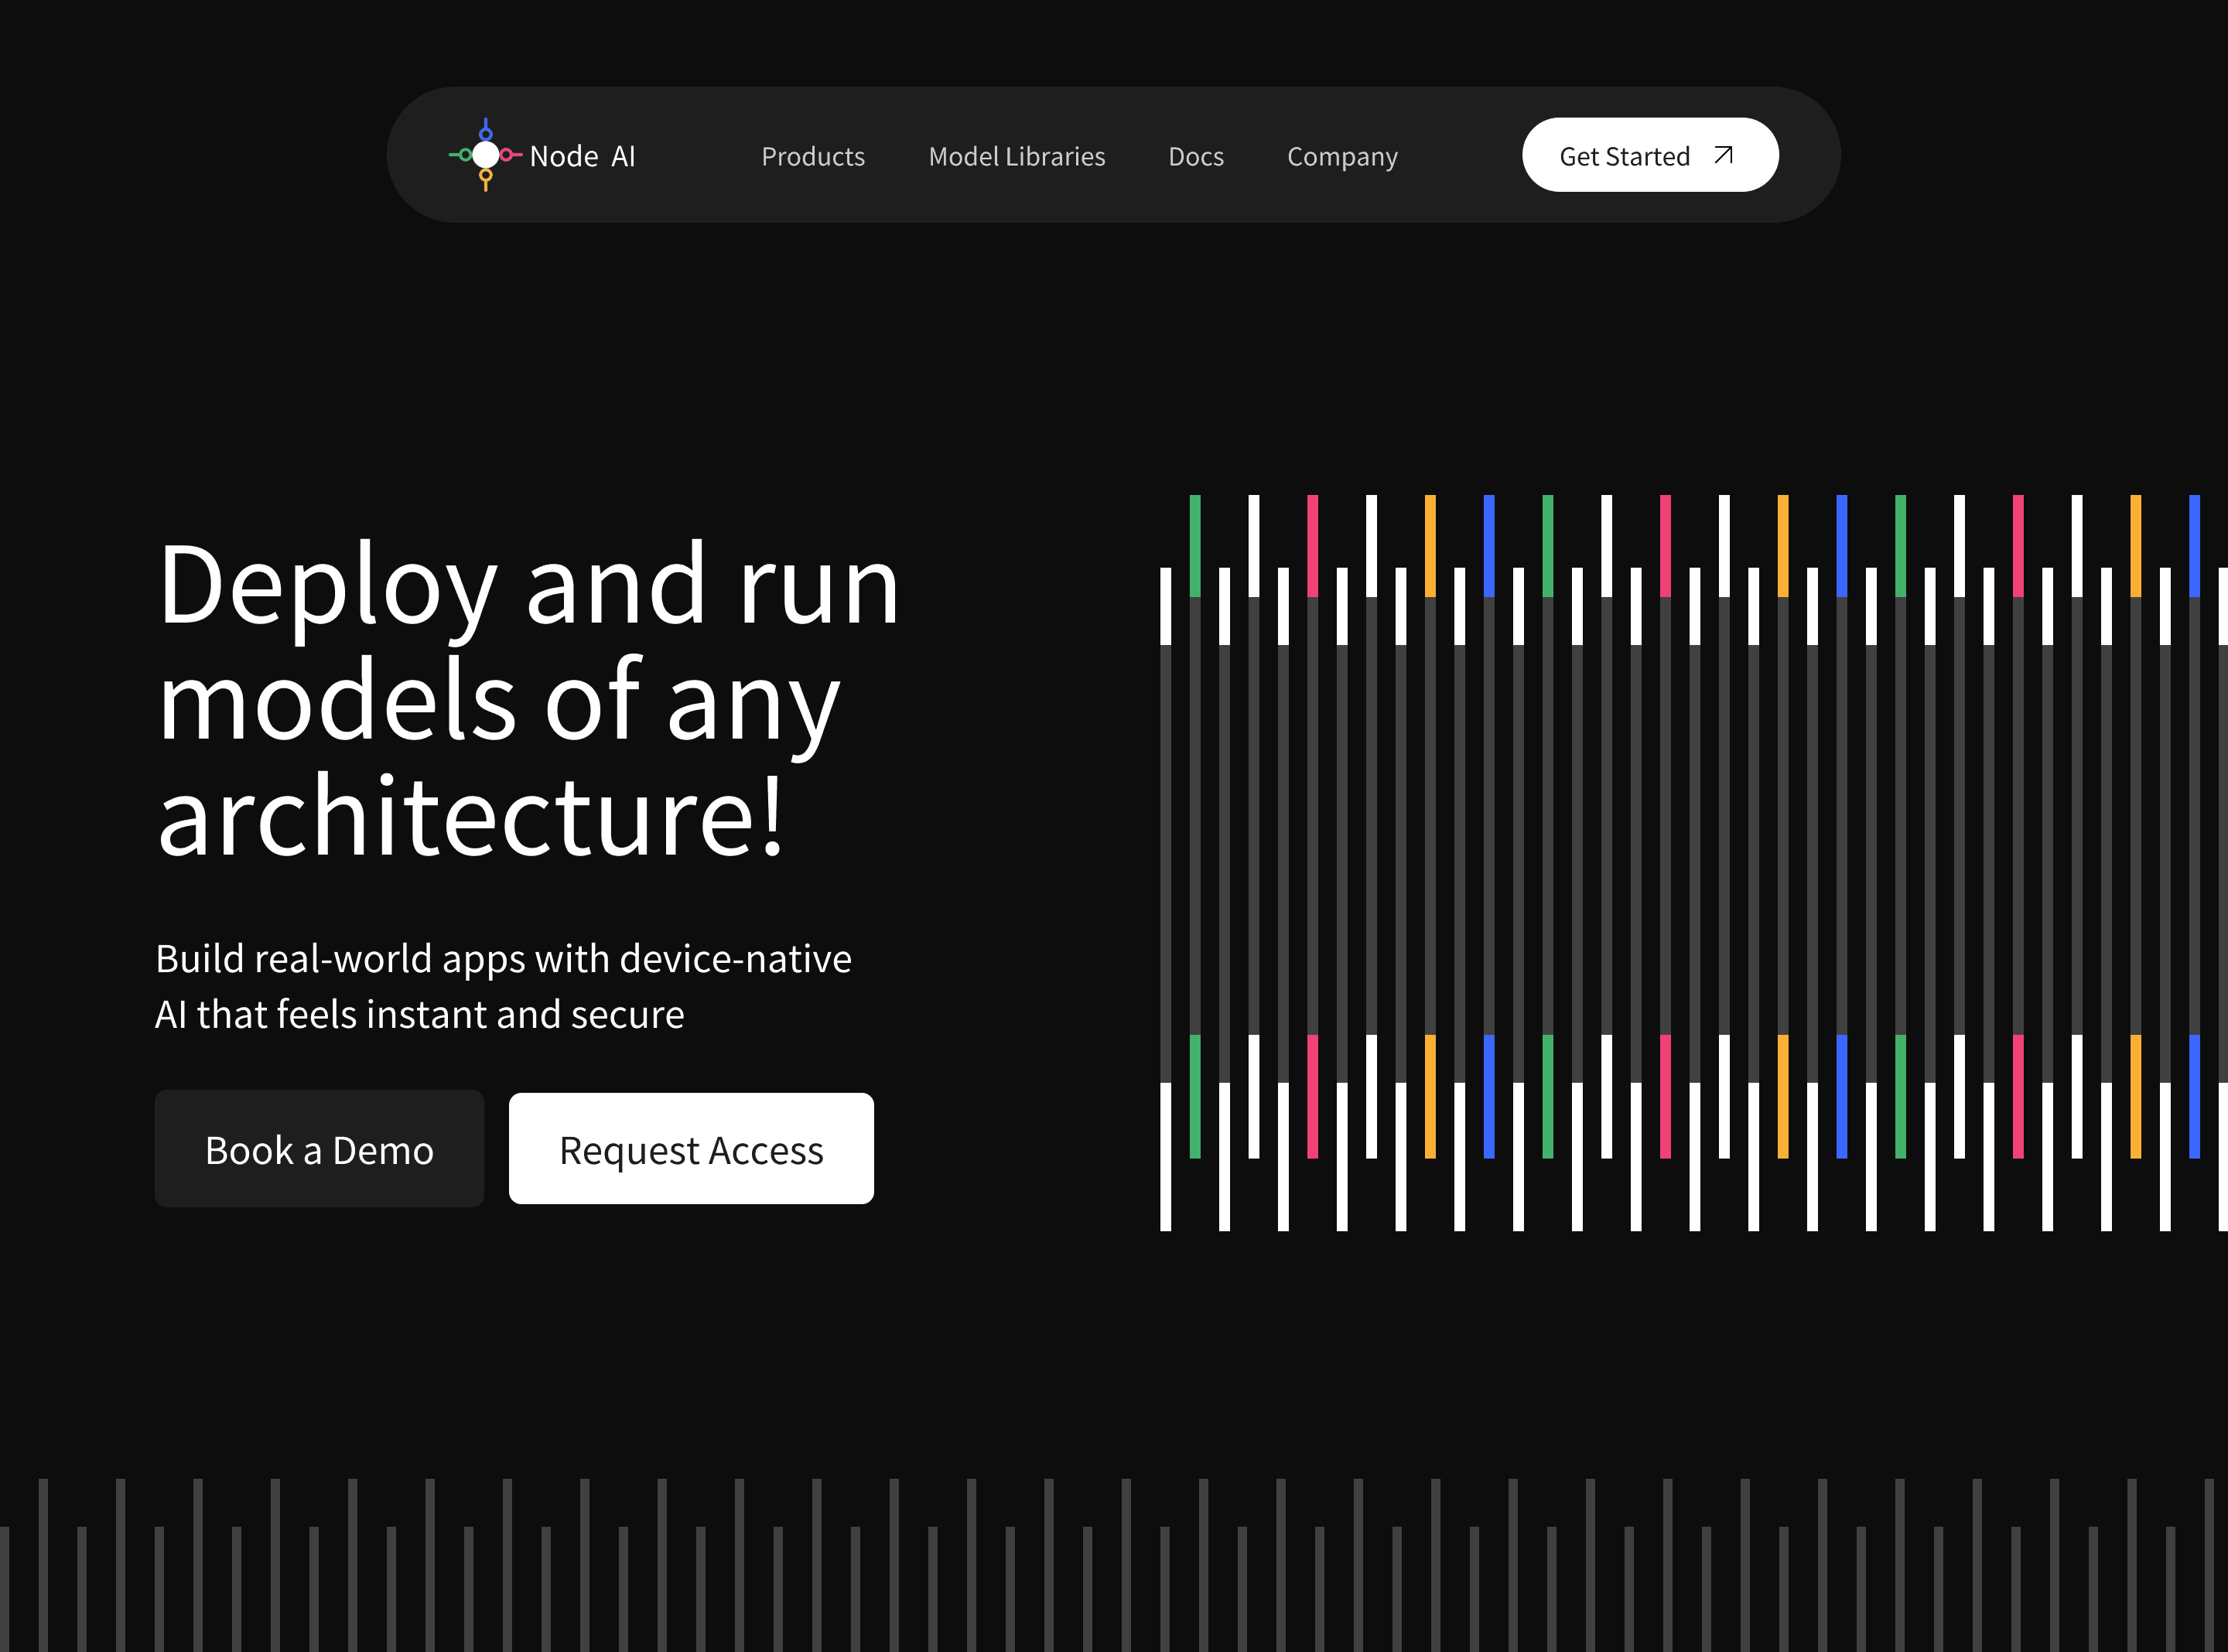2228x1652 pixels.
Task: Click the blue node atop the logo
Action: pyautogui.click(x=486, y=133)
